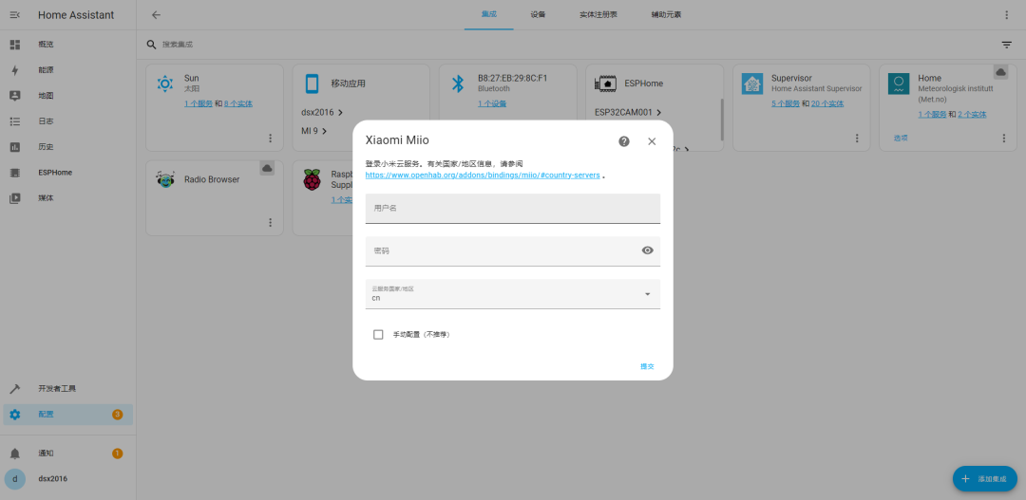Close the Xiaomi Miio dialog
Screen dimensions: 1026x500
click(x=652, y=141)
